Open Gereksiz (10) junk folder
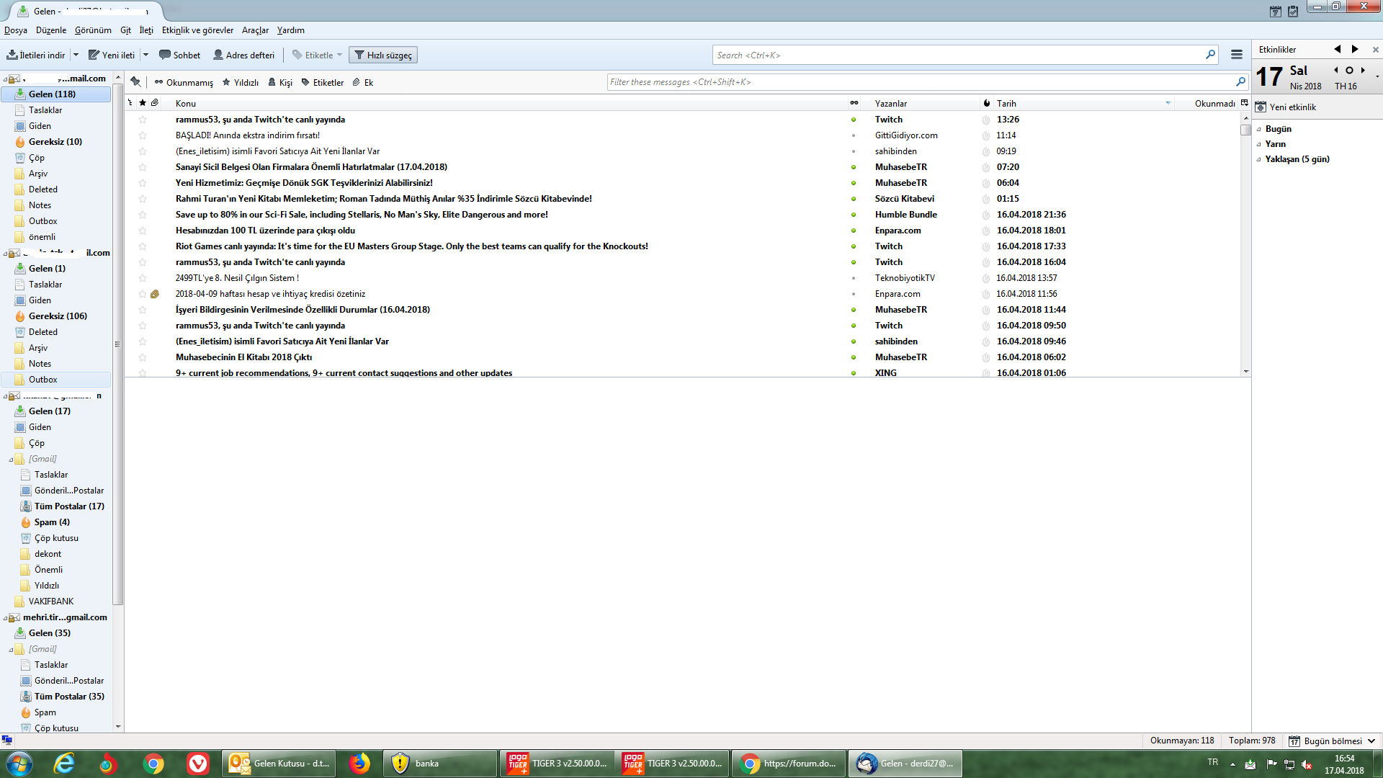 pos(55,142)
